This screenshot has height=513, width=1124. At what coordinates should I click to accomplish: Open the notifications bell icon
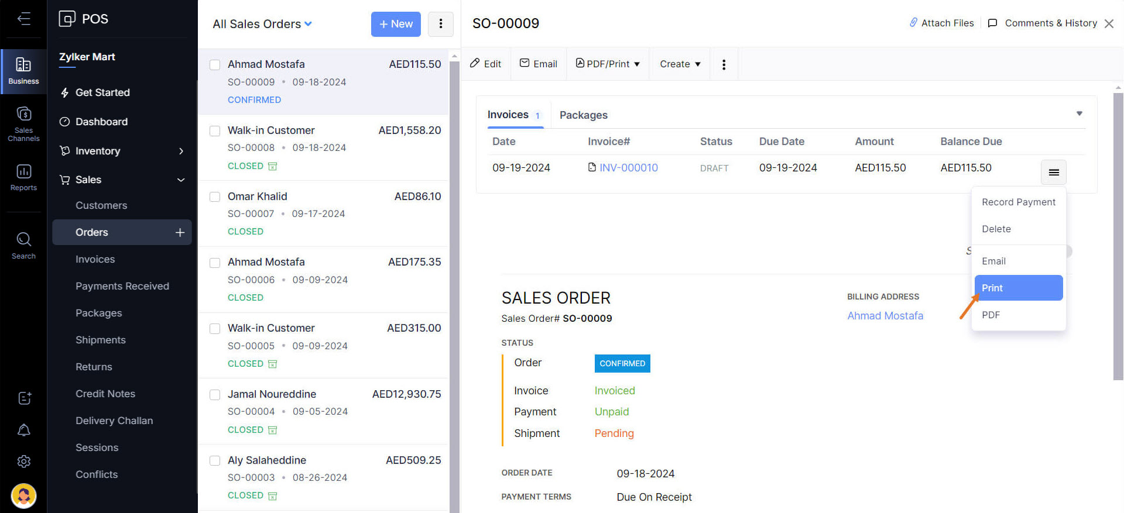[24, 430]
